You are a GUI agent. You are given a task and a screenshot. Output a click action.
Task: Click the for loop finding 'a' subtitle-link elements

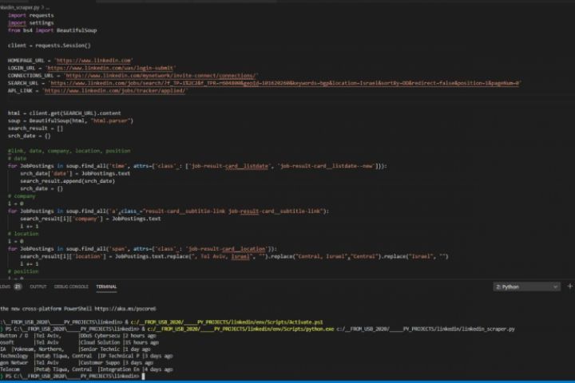169,211
